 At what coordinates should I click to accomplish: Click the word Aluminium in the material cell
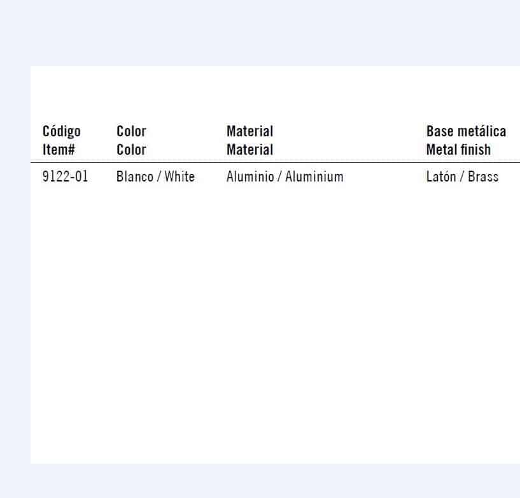click(314, 176)
